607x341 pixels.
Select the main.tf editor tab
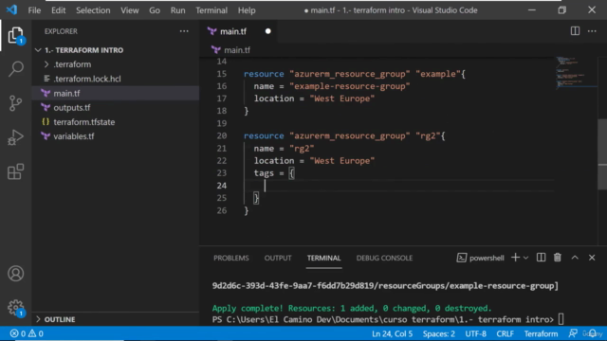click(239, 31)
